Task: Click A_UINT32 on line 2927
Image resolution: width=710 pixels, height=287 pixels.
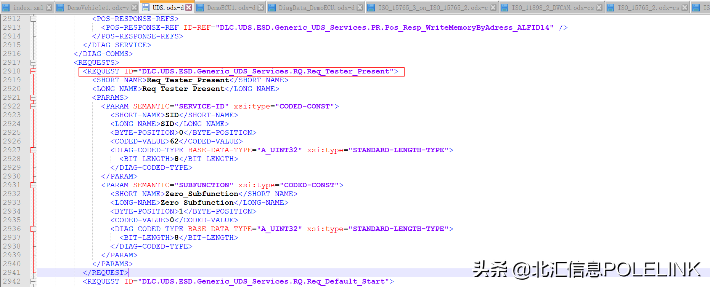Action: point(280,150)
